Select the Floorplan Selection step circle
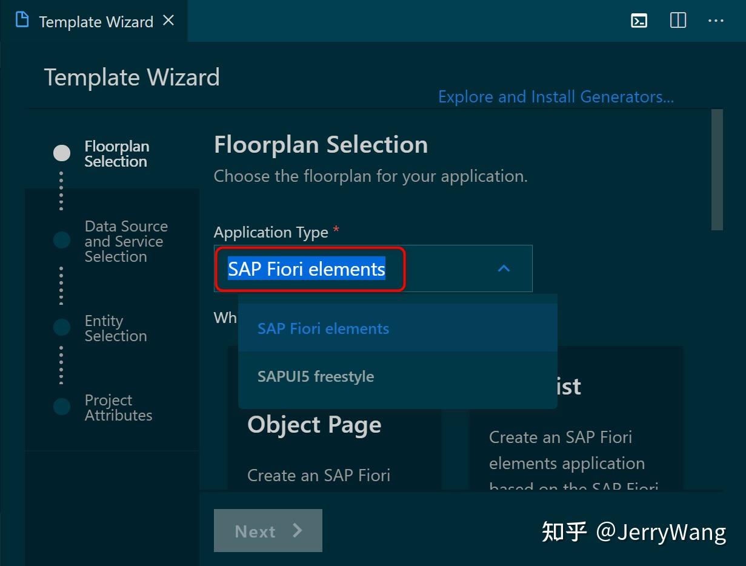The height and width of the screenshot is (566, 746). click(x=61, y=153)
